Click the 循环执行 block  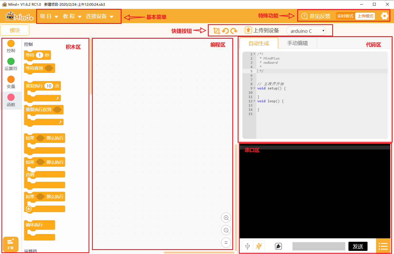(x=40, y=230)
